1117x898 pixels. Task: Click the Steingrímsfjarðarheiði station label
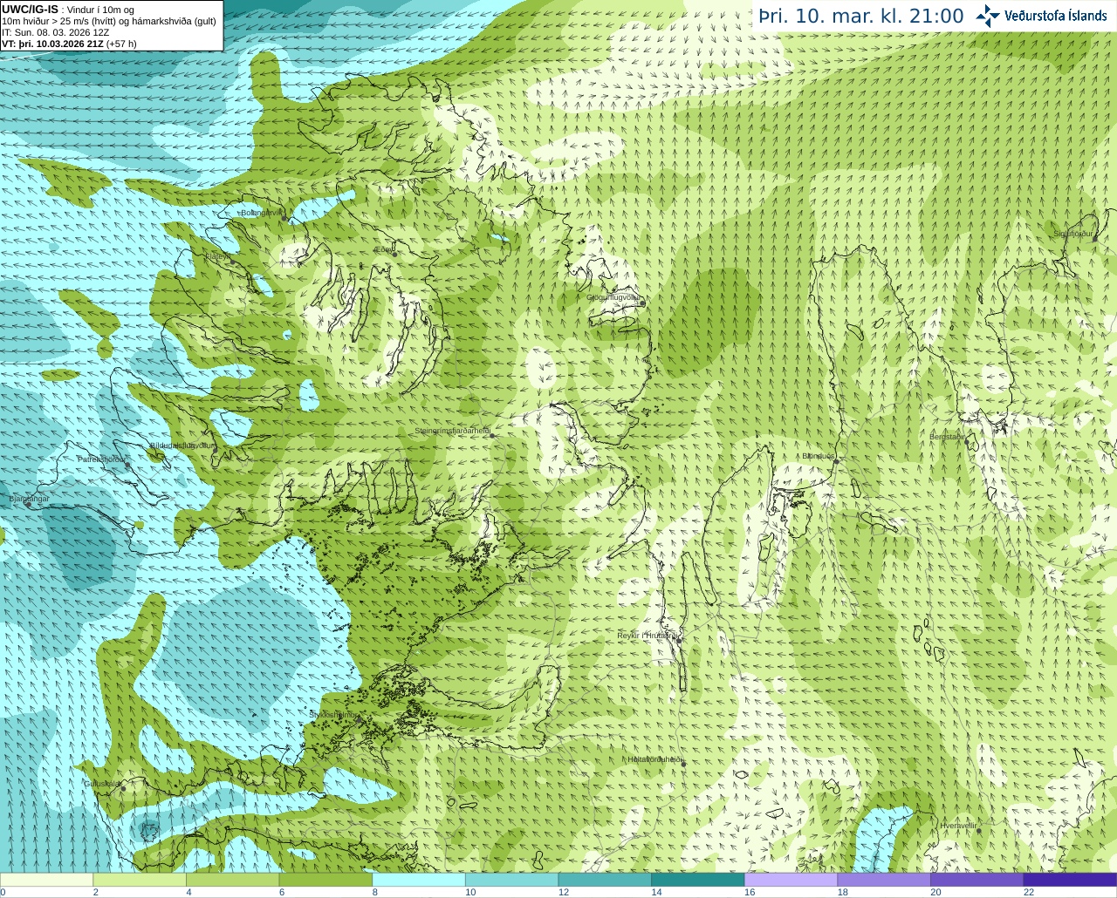click(x=451, y=431)
